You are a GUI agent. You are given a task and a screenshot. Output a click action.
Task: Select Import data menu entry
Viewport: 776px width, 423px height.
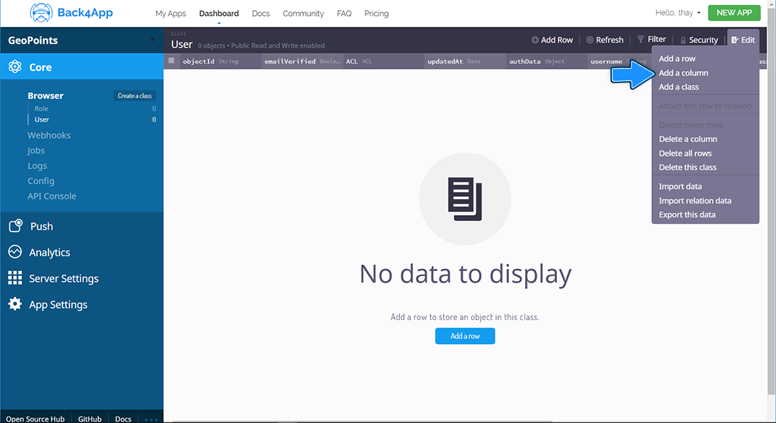point(680,187)
